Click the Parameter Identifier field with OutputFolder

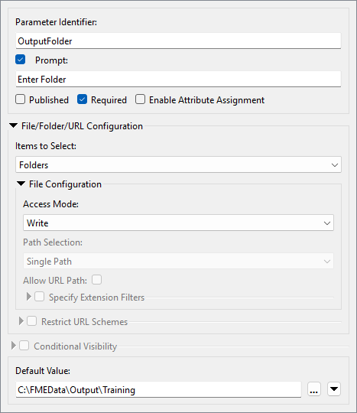pos(178,41)
